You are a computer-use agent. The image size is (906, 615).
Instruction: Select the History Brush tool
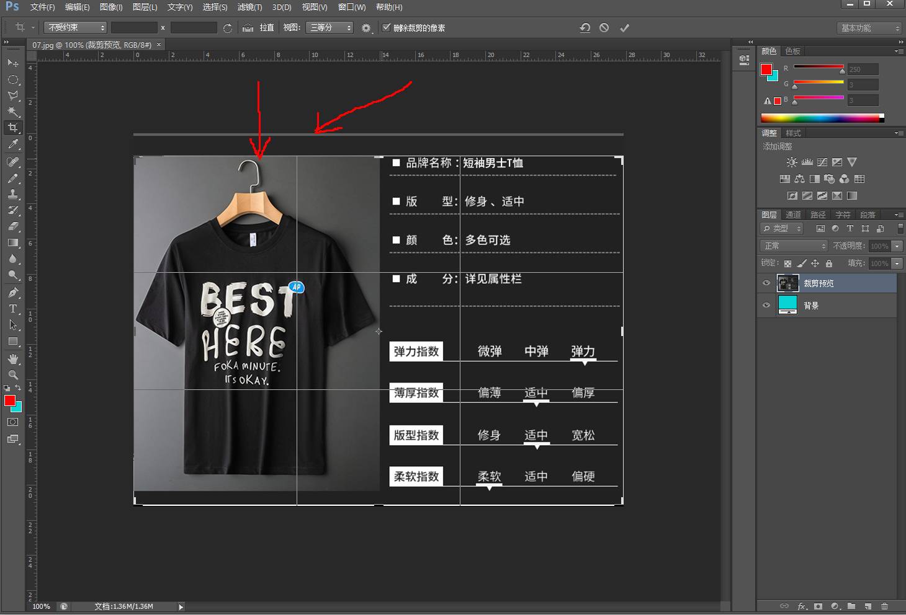[x=12, y=210]
